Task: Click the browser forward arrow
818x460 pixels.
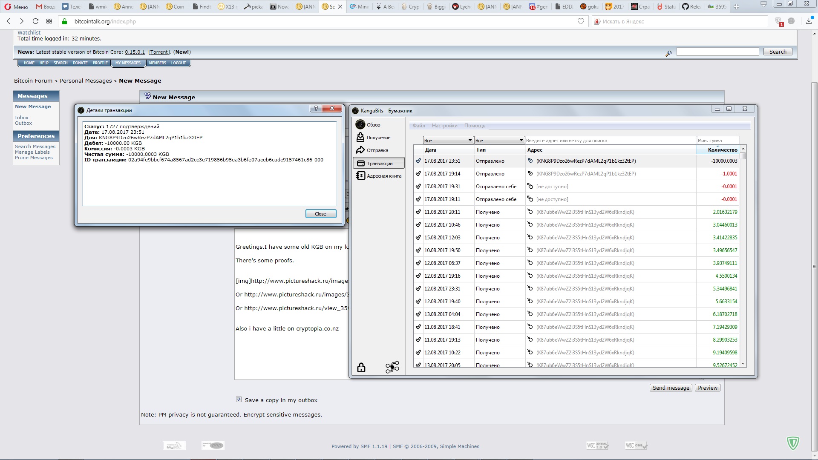Action: click(x=22, y=21)
